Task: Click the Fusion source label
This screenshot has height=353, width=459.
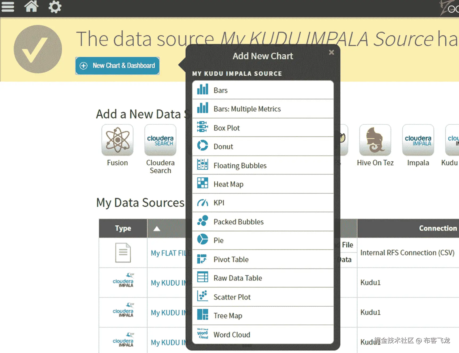Action: click(x=117, y=163)
